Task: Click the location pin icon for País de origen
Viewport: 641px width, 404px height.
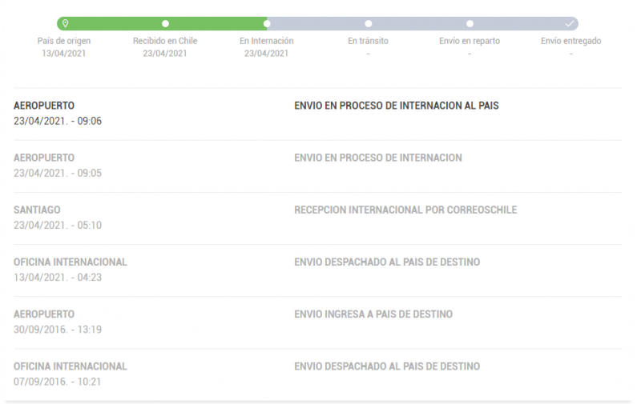Action: pyautogui.click(x=65, y=23)
